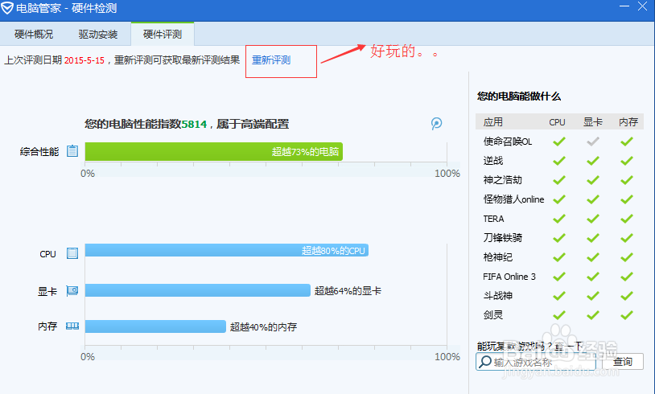Click the 内存 memory module icon
The width and height of the screenshot is (655, 394).
72,326
